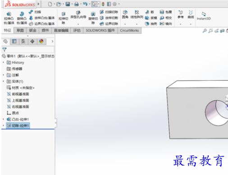228x175 pixels.
Task: Switch to the 草图 sketch tab
Action: coord(20,30)
